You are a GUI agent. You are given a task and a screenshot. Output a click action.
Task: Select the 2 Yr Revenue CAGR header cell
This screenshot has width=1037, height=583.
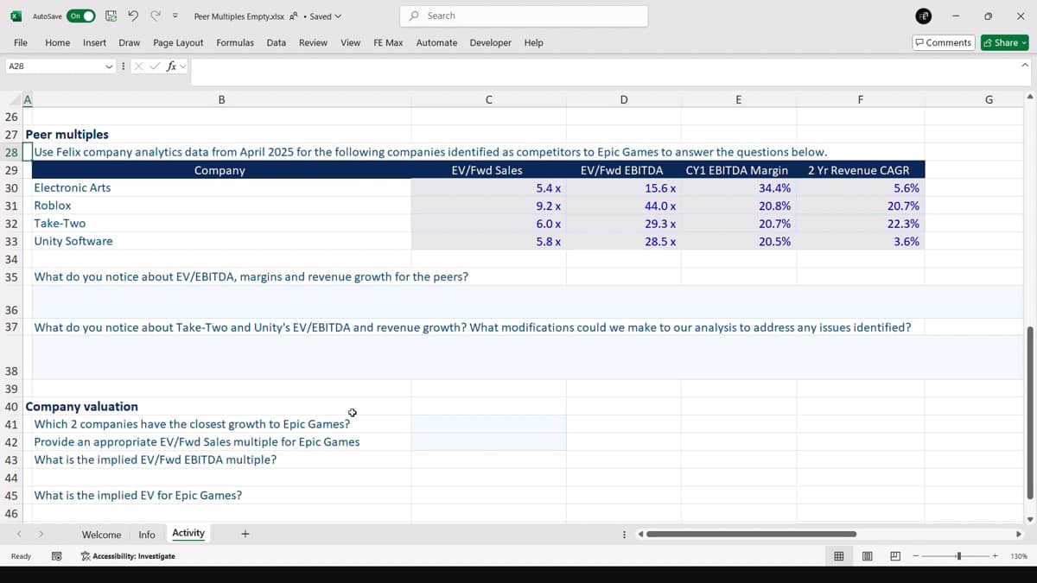point(861,170)
